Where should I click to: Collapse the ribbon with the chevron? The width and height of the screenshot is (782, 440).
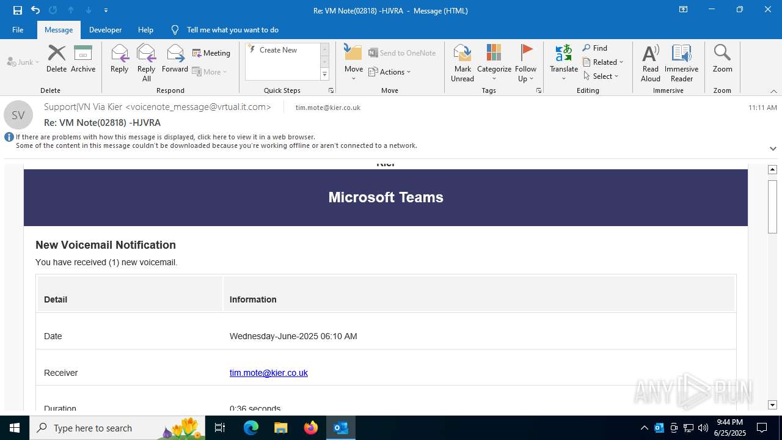pyautogui.click(x=773, y=91)
